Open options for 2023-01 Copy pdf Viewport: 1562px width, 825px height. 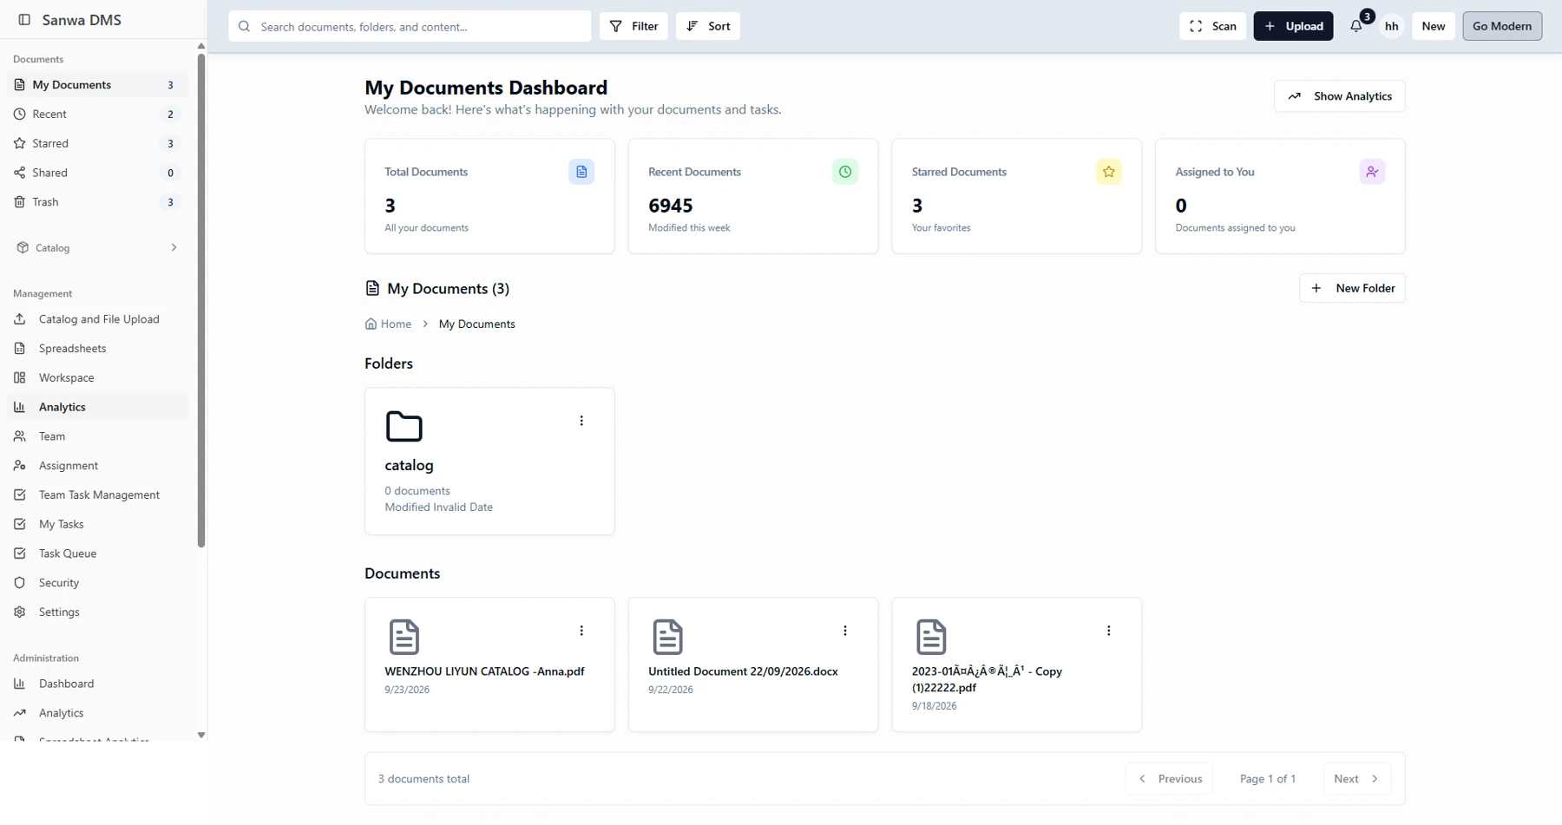click(x=1108, y=631)
